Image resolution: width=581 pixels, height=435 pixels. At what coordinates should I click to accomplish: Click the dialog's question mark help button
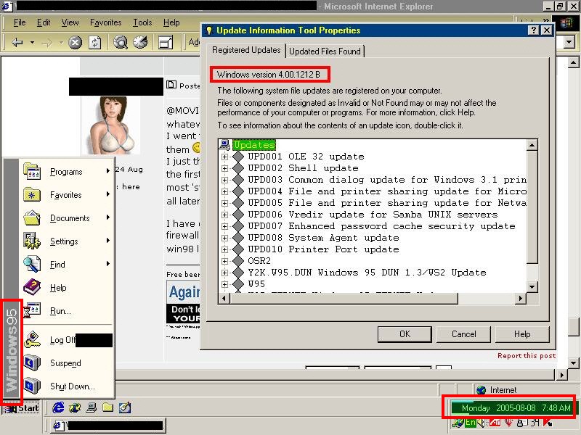[533, 30]
